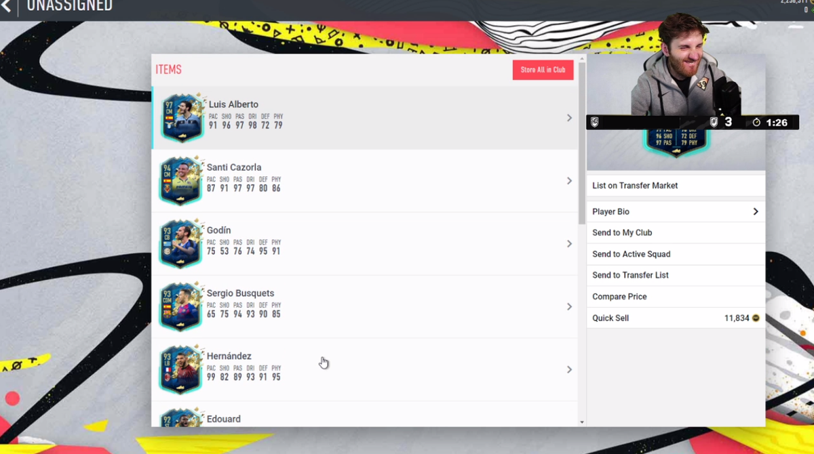
Task: Click the Luis Alberto name text
Action: pos(233,104)
